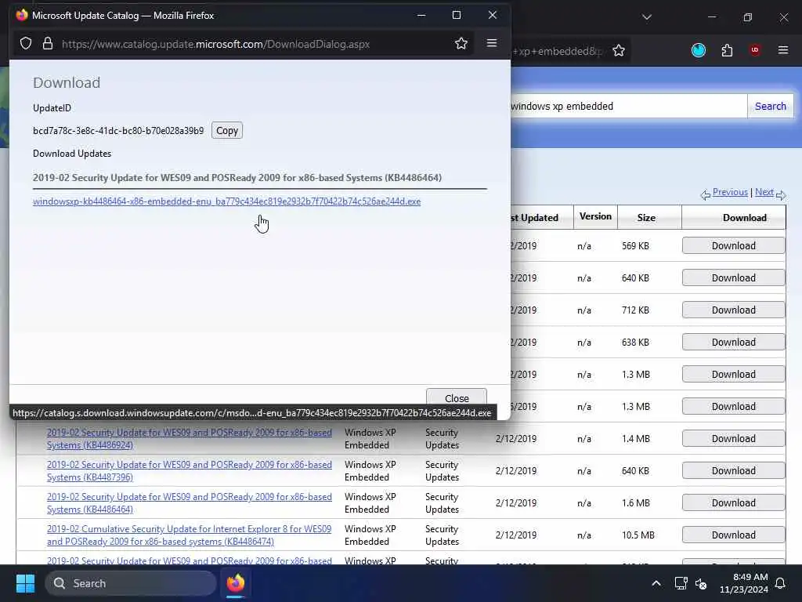
Task: Download the 1.6 MB update
Action: tap(733, 503)
